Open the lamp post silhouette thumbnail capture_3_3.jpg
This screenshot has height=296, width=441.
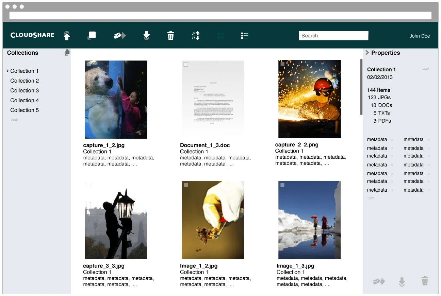[x=116, y=220]
